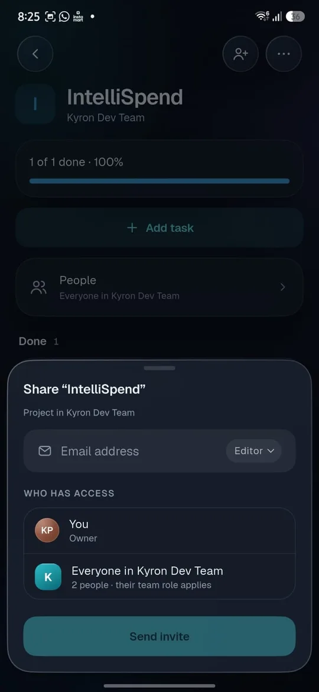
Task: Open the three-dot more options menu
Action: (284, 54)
